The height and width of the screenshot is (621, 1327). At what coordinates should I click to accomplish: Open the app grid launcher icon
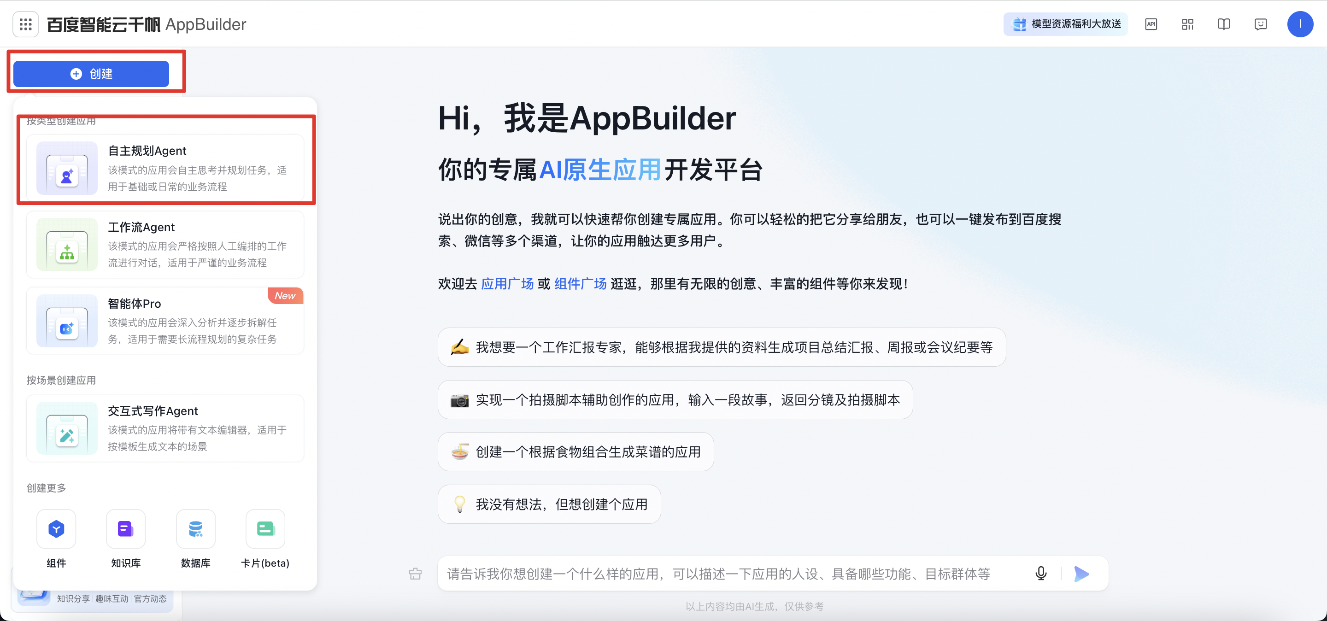pos(25,24)
